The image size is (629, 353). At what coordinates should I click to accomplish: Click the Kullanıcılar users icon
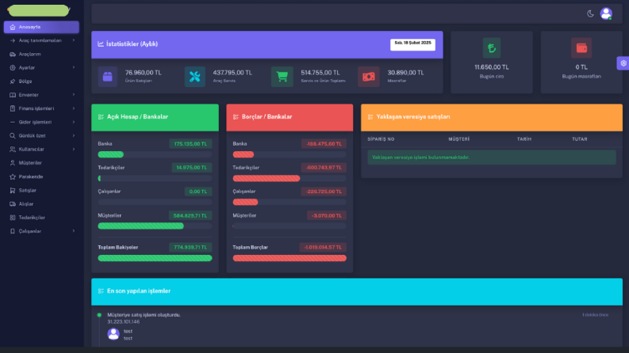pyautogui.click(x=13, y=150)
